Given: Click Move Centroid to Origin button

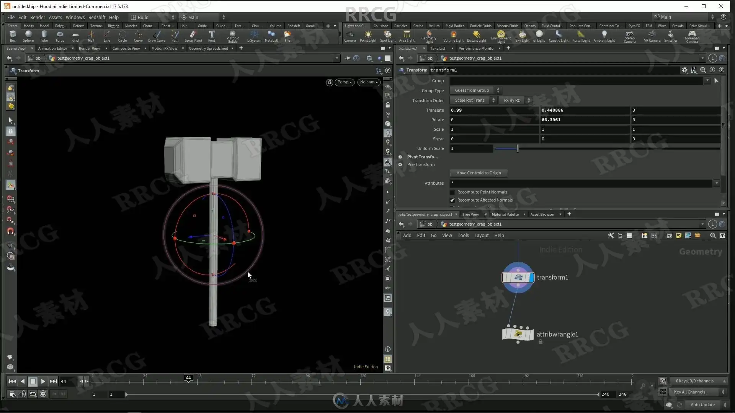Looking at the screenshot, I should (x=479, y=173).
